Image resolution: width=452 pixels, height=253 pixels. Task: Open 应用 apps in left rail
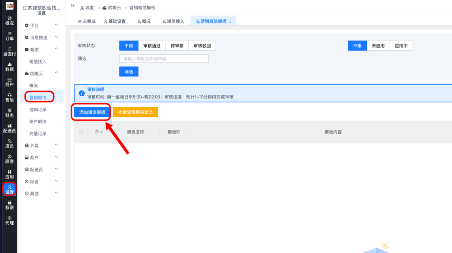[10, 174]
